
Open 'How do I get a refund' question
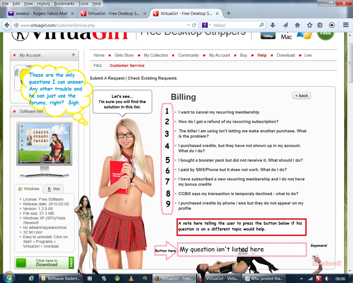tap(228, 122)
